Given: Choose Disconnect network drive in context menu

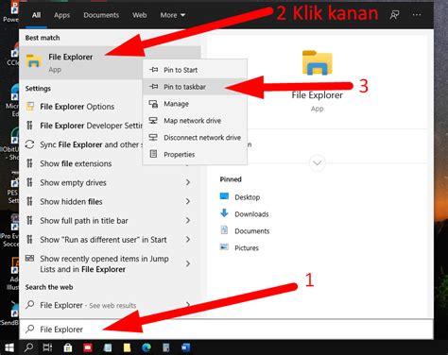Looking at the screenshot, I should pyautogui.click(x=195, y=138).
